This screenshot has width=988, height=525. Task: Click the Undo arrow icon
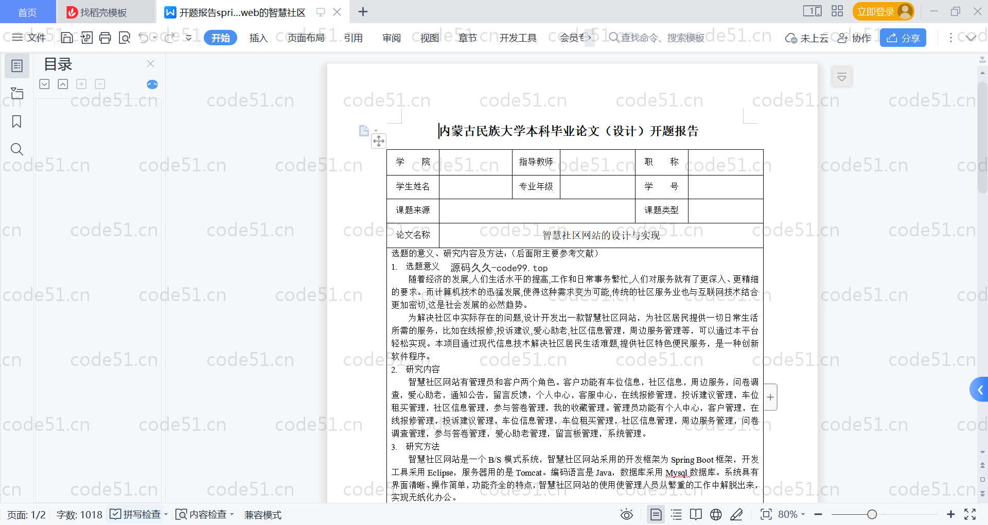[x=144, y=38]
